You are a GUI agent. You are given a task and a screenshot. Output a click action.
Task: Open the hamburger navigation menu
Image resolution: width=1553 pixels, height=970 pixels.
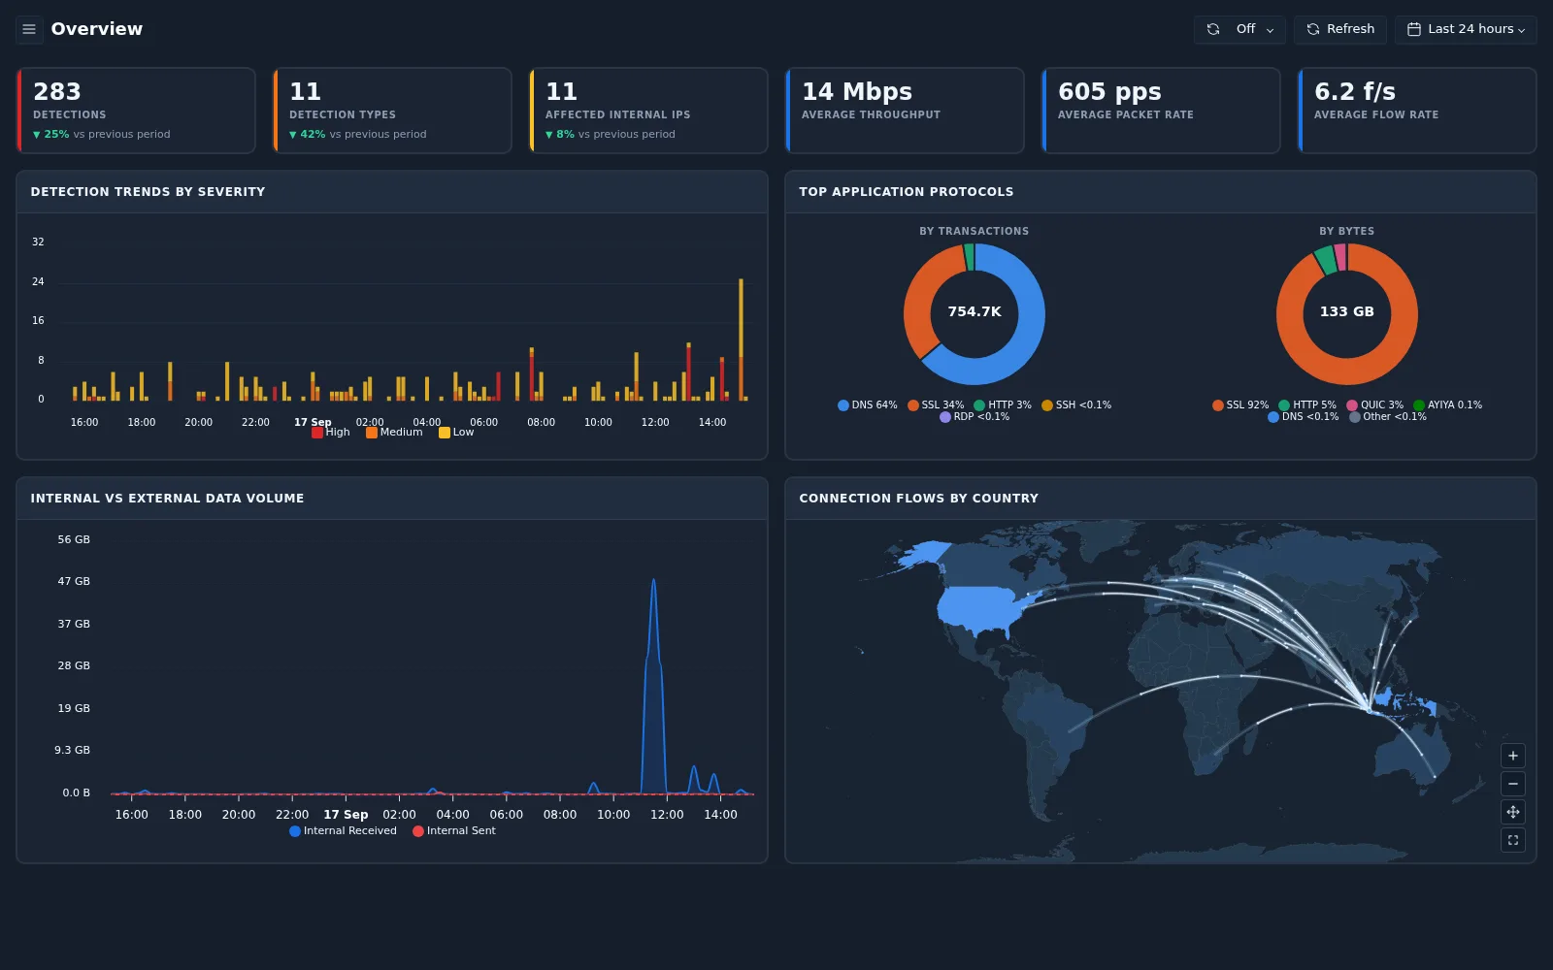[x=29, y=29]
